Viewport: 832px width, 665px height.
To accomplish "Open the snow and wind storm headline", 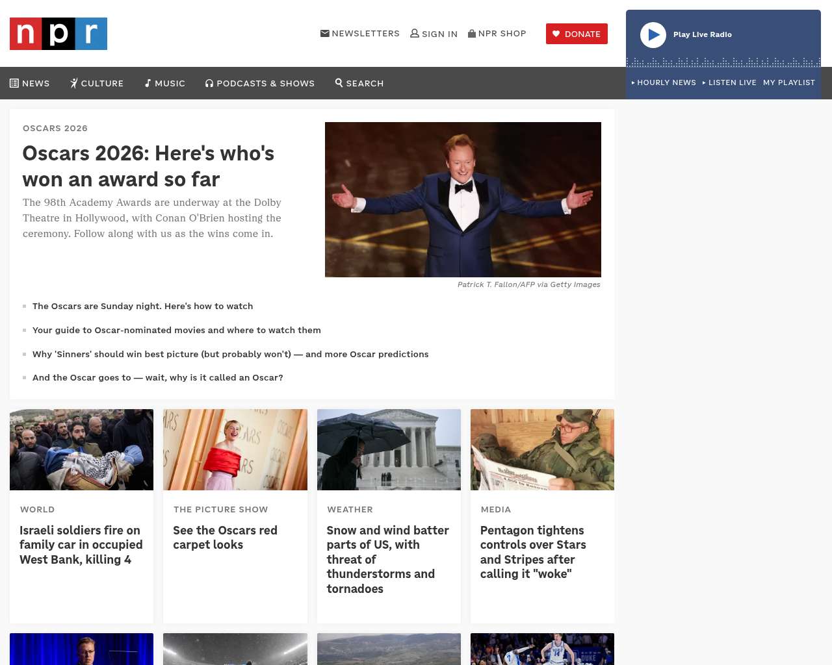I will coord(388,560).
